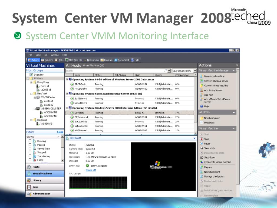Open the File menu
277x208 pixels.
coord(30,55)
